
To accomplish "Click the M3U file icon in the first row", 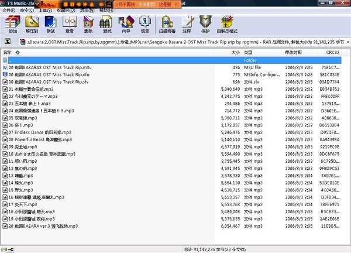I will 5,67.
